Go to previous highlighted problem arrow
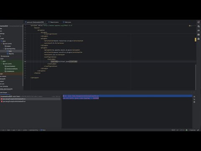Screen dimensions: 201x151 click(x=193, y=26)
